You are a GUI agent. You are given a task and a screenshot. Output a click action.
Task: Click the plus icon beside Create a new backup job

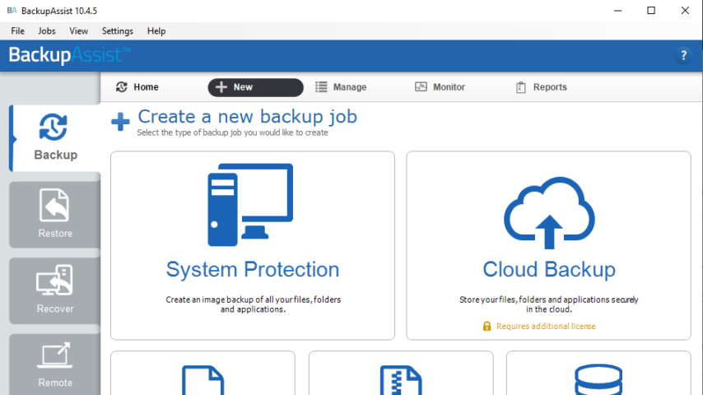point(120,122)
